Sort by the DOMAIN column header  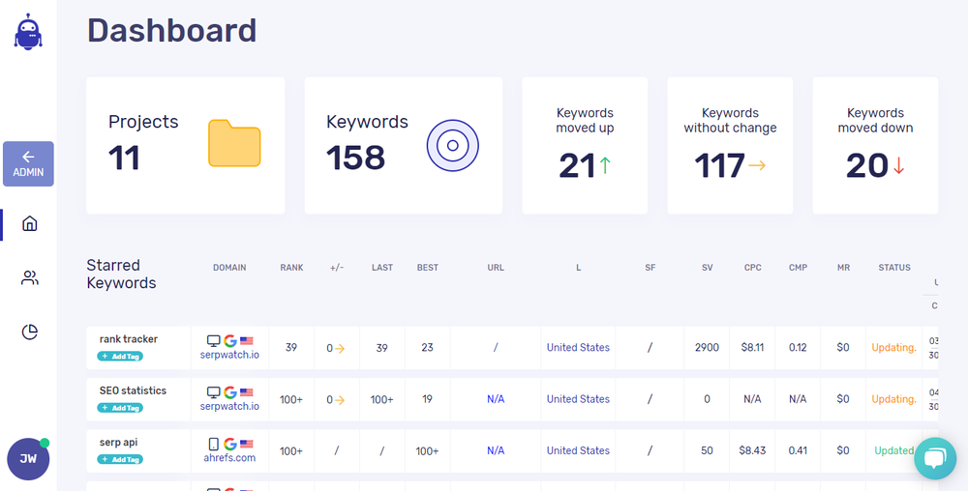pyautogui.click(x=229, y=268)
